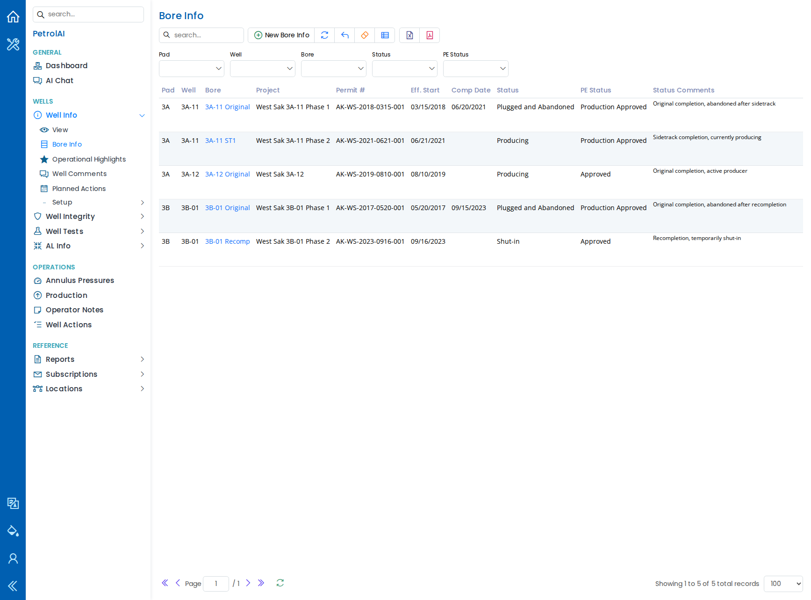This screenshot has height=600, width=811.
Task: Go to next page arrow
Action: [x=248, y=583]
